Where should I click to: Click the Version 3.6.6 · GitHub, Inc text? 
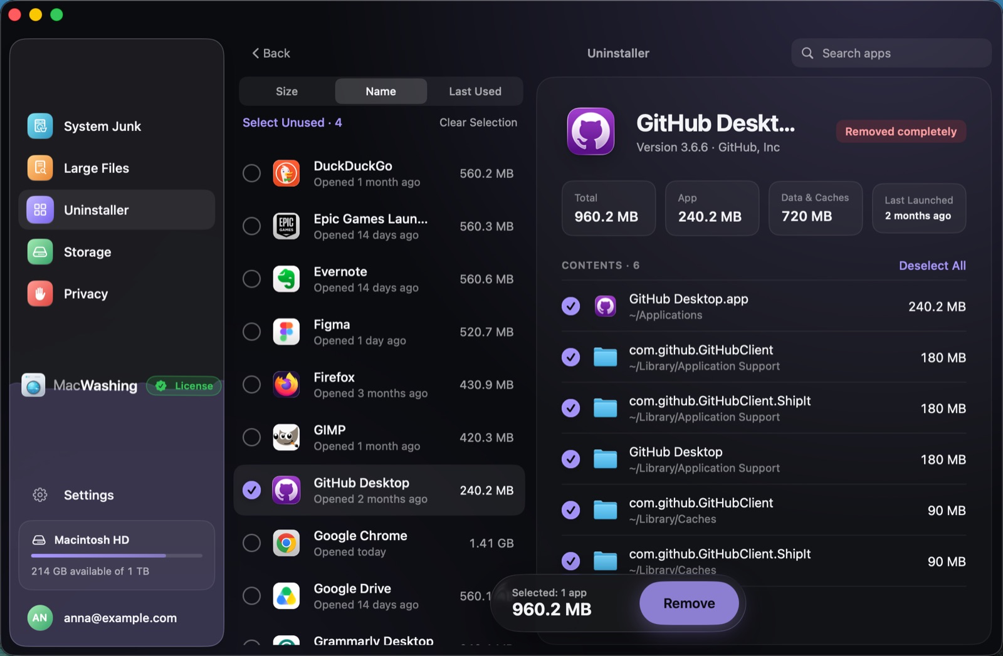click(708, 147)
